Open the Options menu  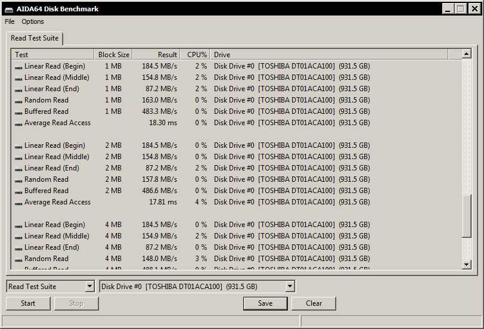tap(32, 21)
